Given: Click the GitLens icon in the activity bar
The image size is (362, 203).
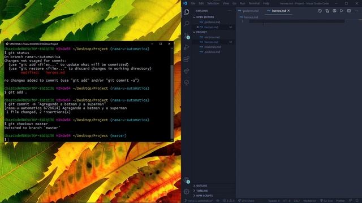Looking at the screenshot, I should pos(186,82).
